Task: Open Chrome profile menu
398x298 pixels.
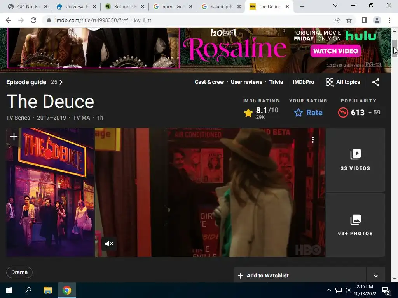Action: pyautogui.click(x=377, y=20)
